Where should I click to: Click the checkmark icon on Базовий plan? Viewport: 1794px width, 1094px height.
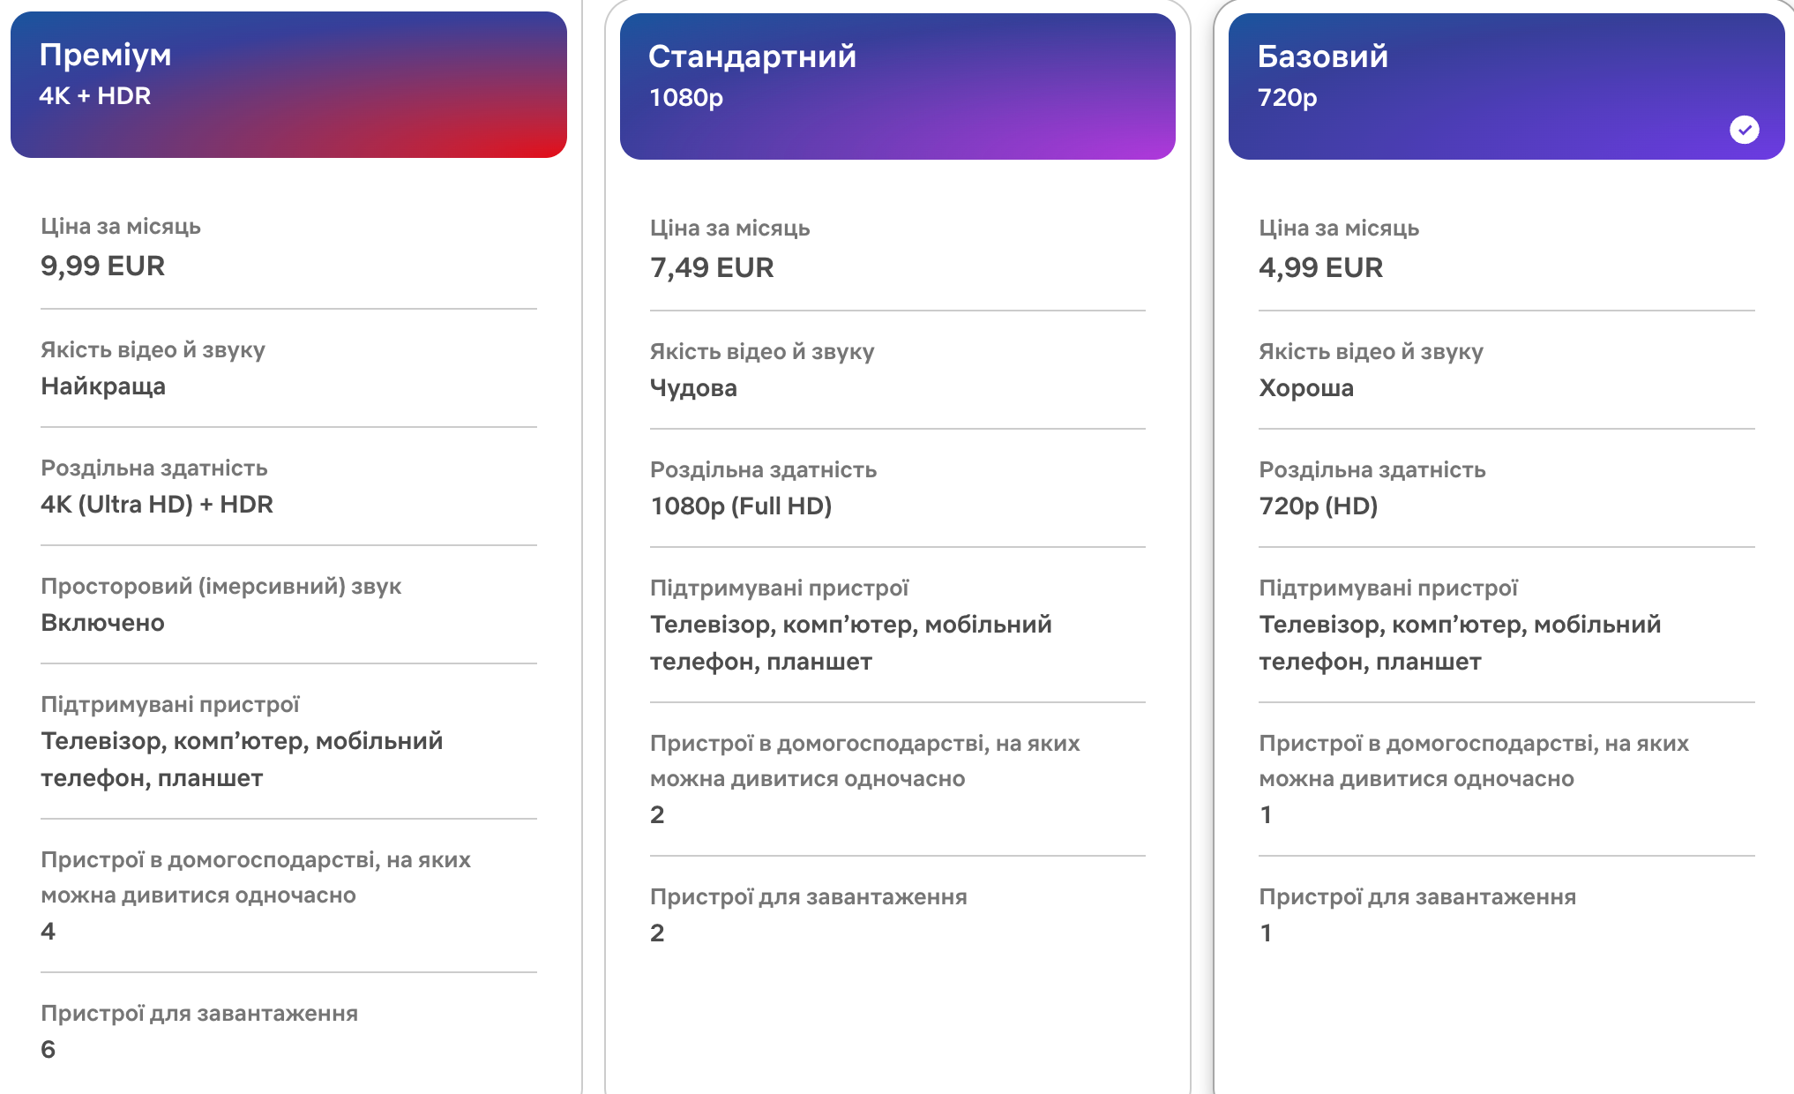pos(1744,130)
